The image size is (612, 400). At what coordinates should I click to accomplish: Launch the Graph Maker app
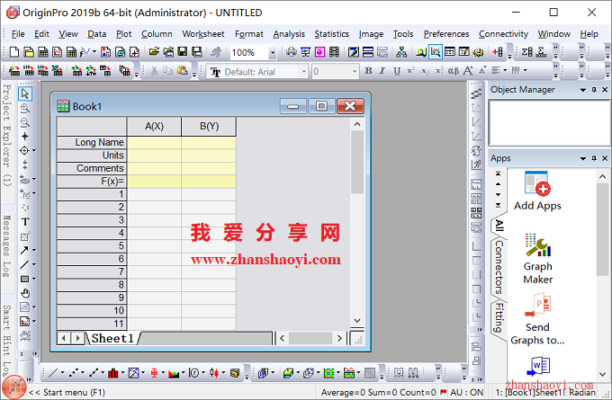coord(538,259)
